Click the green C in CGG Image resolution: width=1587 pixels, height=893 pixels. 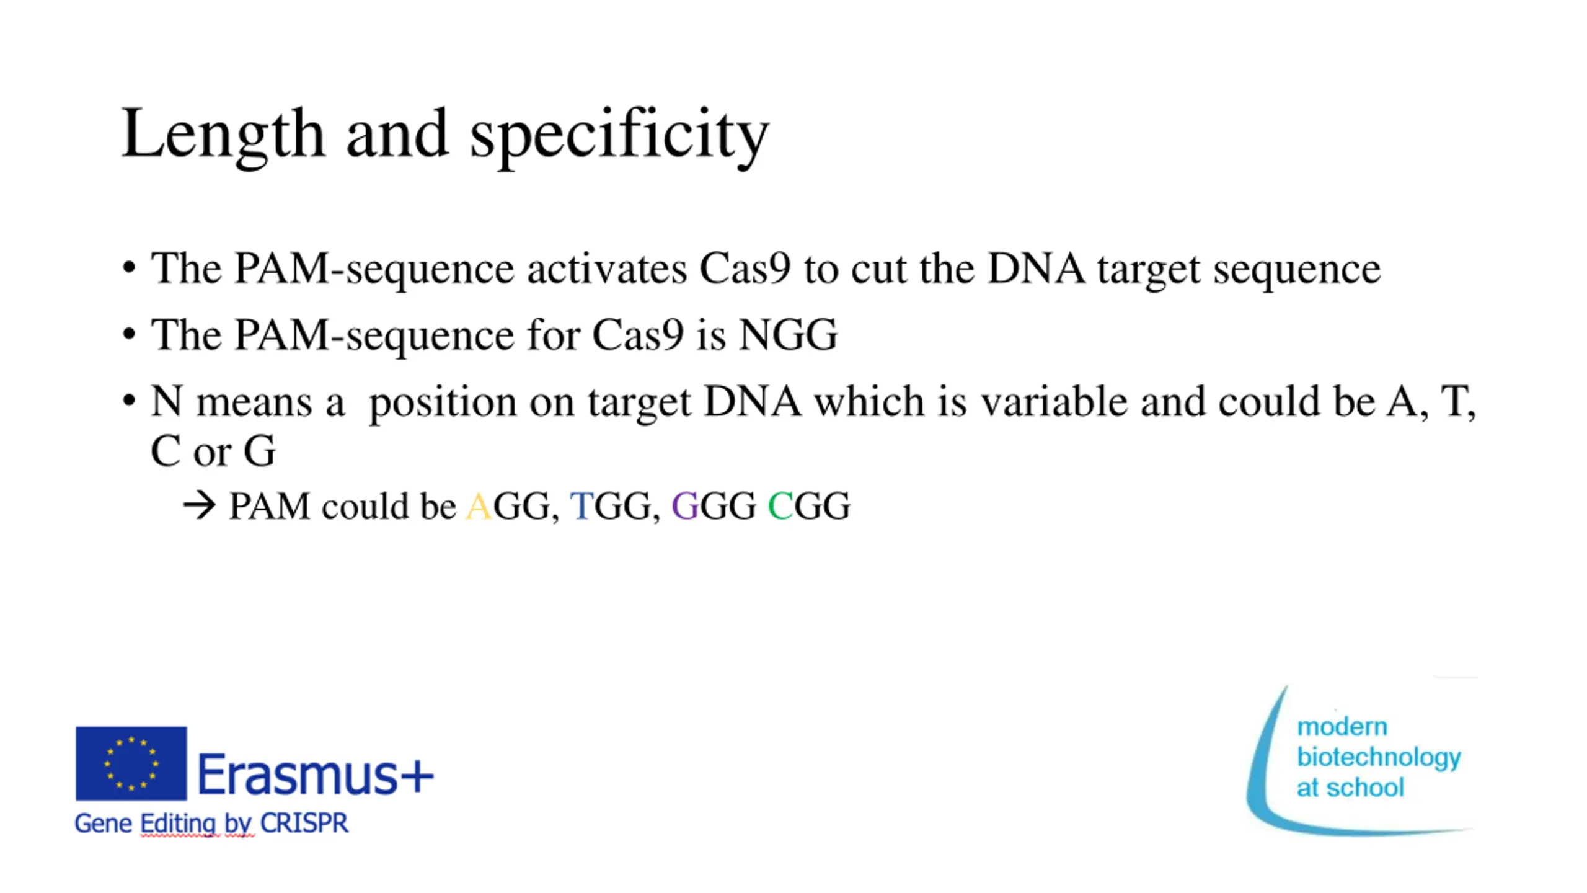click(x=780, y=505)
